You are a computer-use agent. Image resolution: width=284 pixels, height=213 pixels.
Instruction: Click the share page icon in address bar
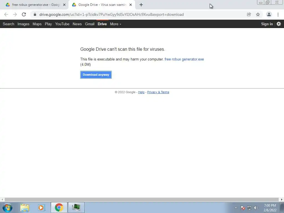[249, 14]
